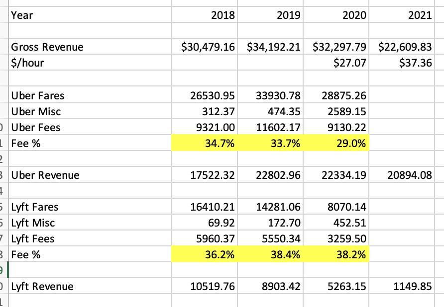This screenshot has width=444, height=307.
Task: Select highlighted Fee % cell 29.0%
Action: (x=336, y=143)
